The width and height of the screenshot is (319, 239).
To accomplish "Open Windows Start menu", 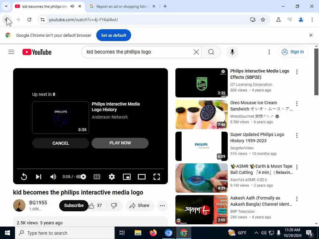I will click(7, 233).
